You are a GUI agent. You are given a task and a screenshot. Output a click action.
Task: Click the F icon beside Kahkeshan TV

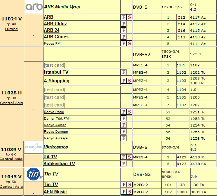123,164
